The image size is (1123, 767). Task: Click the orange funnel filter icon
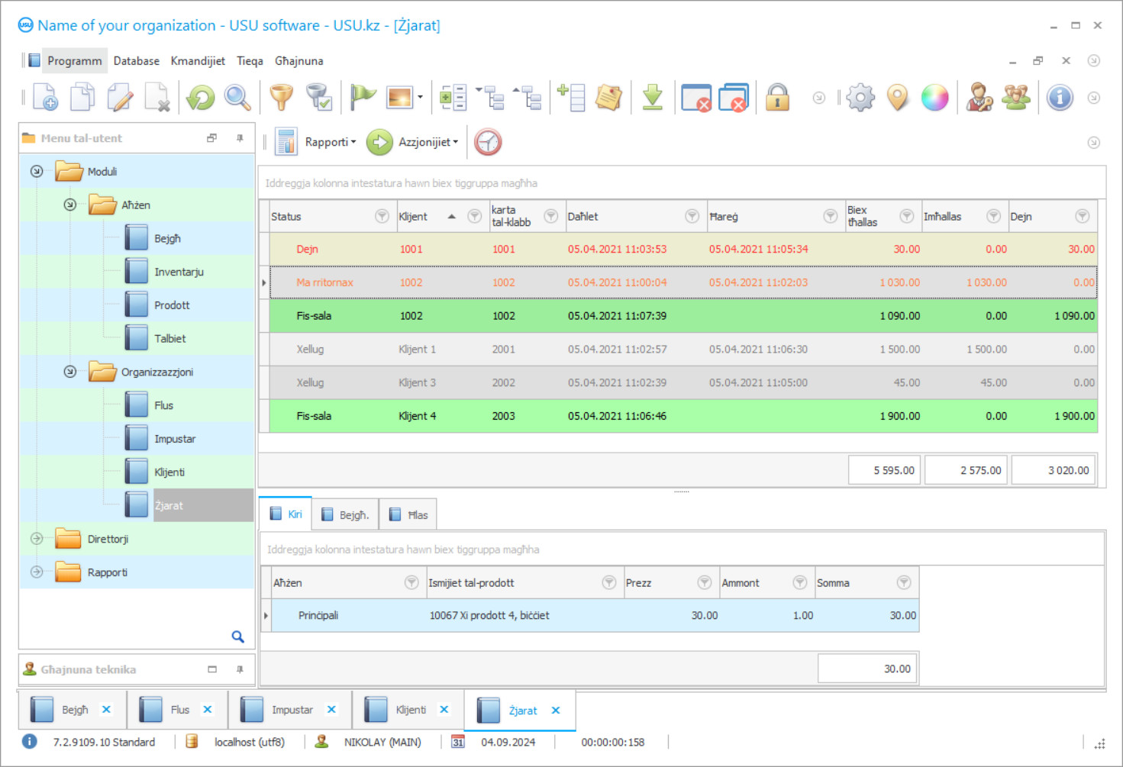pos(281,98)
